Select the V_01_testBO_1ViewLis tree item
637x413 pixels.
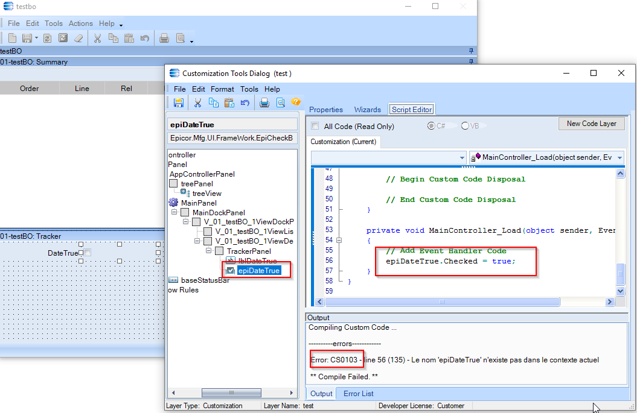(254, 232)
